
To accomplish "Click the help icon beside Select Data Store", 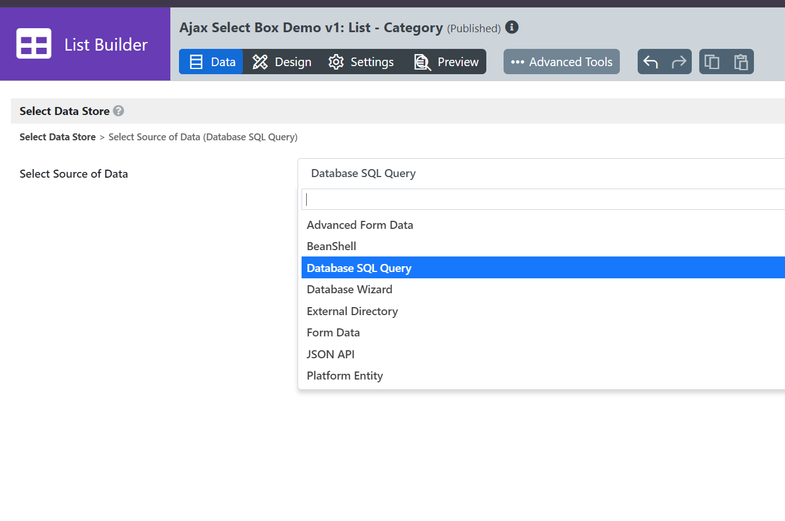I will (x=119, y=111).
